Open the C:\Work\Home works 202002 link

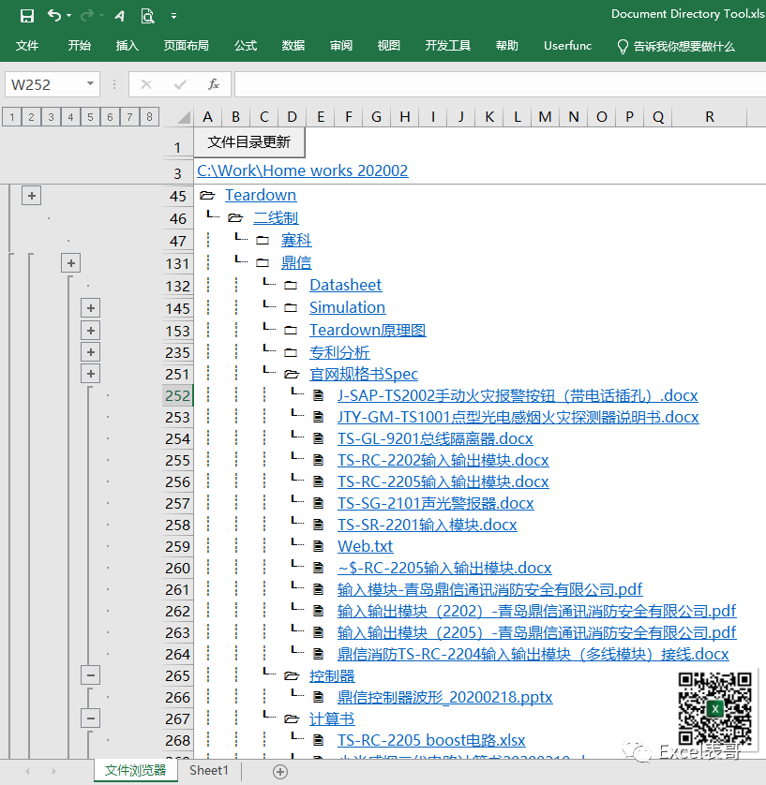[x=302, y=170]
